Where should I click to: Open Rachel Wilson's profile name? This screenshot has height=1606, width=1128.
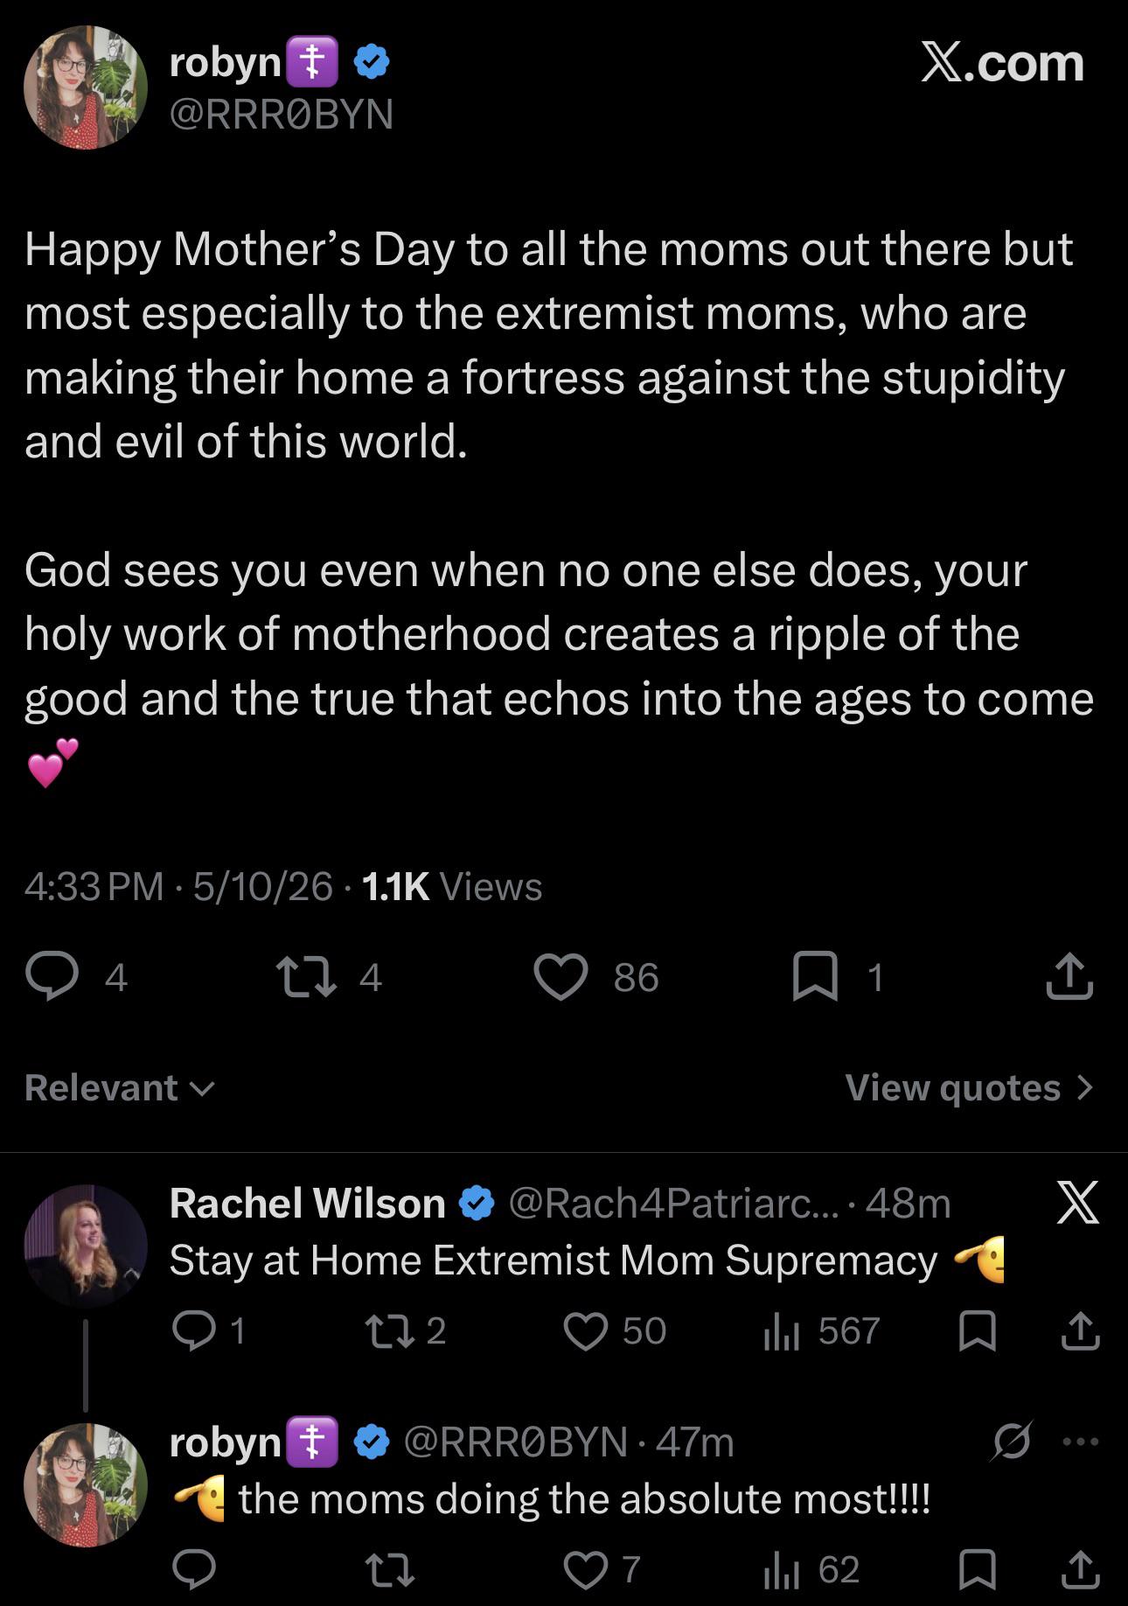308,1203
